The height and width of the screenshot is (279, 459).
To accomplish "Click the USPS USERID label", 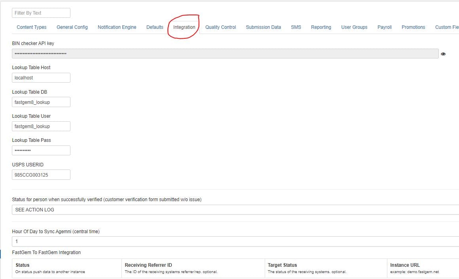I will click(28, 165).
